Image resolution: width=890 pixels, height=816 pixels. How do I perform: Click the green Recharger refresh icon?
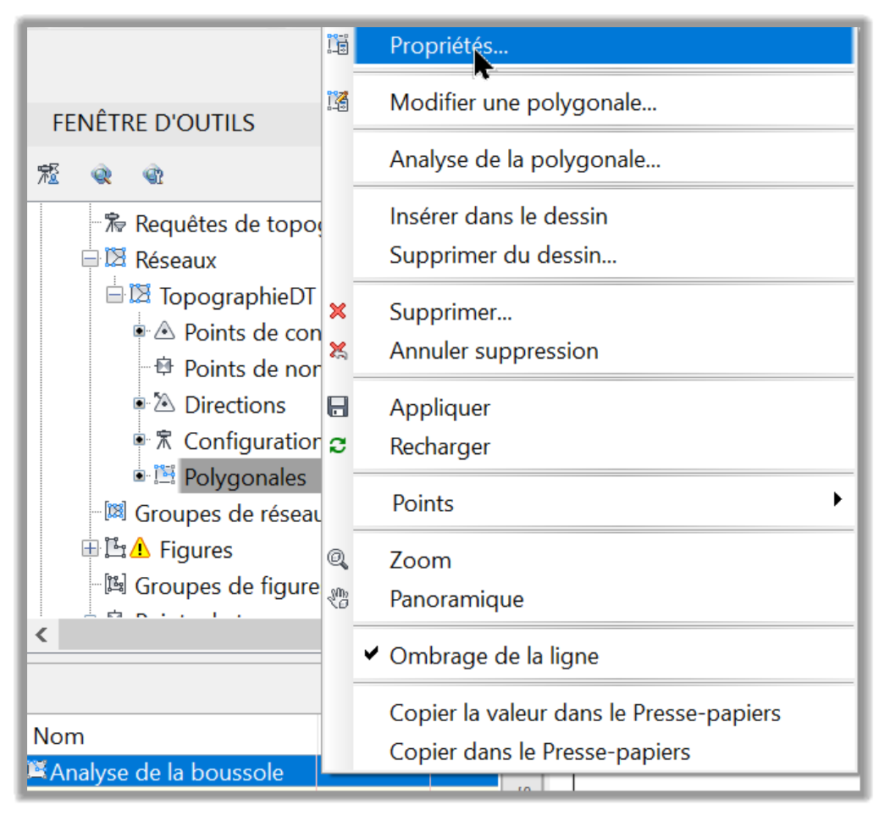pos(338,446)
